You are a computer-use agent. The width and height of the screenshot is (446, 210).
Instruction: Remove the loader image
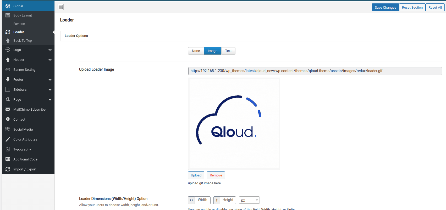click(216, 175)
